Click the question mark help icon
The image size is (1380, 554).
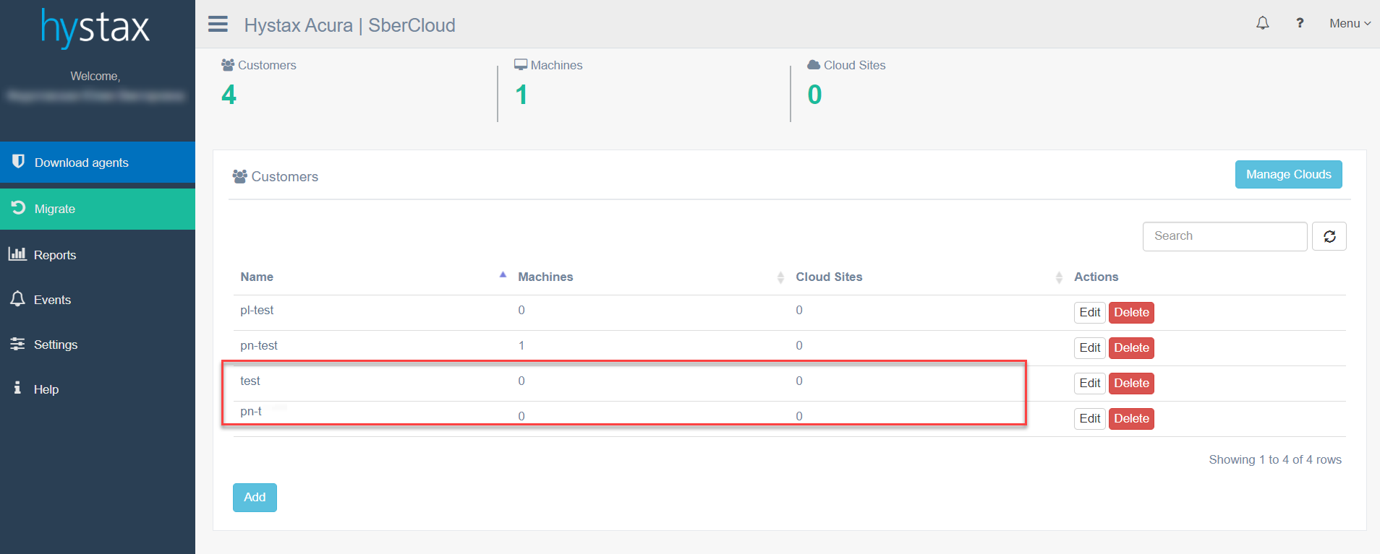1300,23
